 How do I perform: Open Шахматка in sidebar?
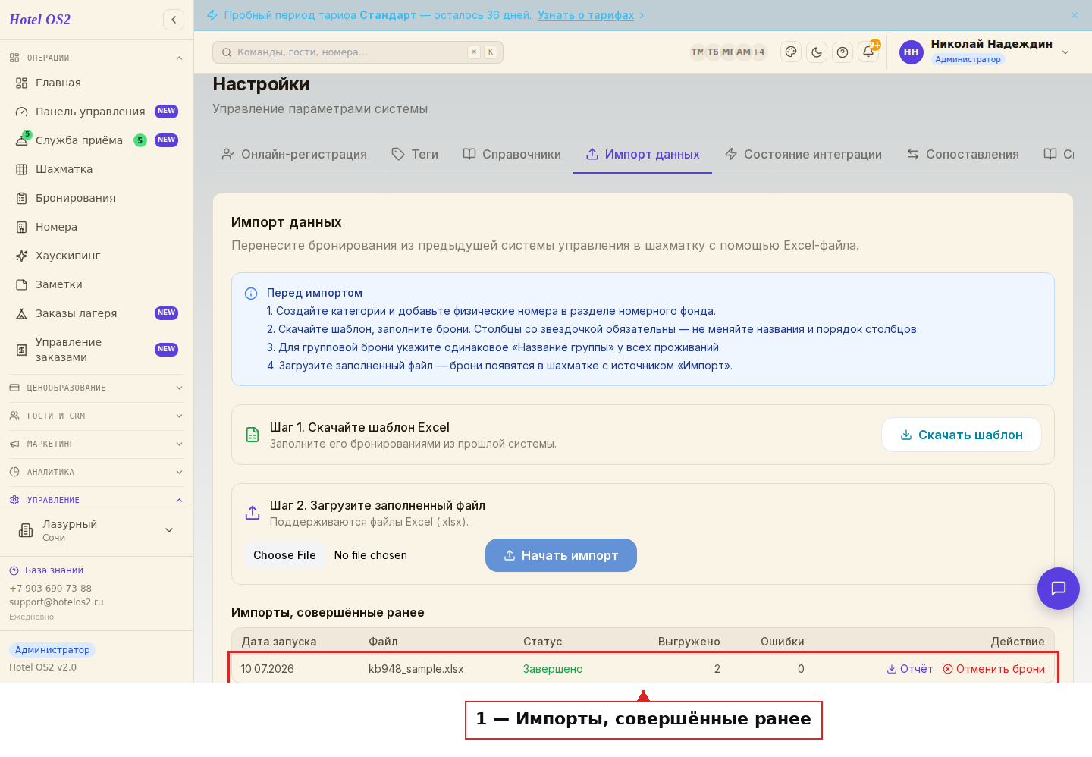(96, 169)
